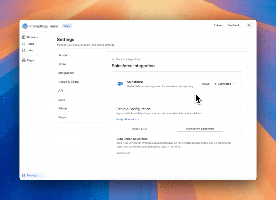Click the Team badge next to Promptloop Team

point(67,26)
